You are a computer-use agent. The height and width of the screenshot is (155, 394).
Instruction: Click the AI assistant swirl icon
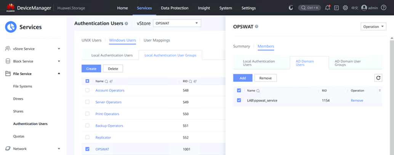pyautogui.click(x=291, y=8)
